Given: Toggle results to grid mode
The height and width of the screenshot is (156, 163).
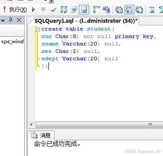Looking at the screenshot, I should point(129,10).
